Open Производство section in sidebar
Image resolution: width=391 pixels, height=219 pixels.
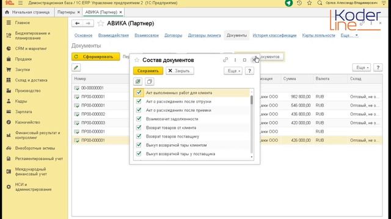click(27, 91)
